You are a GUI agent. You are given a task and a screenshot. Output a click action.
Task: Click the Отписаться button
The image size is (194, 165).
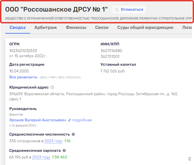point(129,10)
